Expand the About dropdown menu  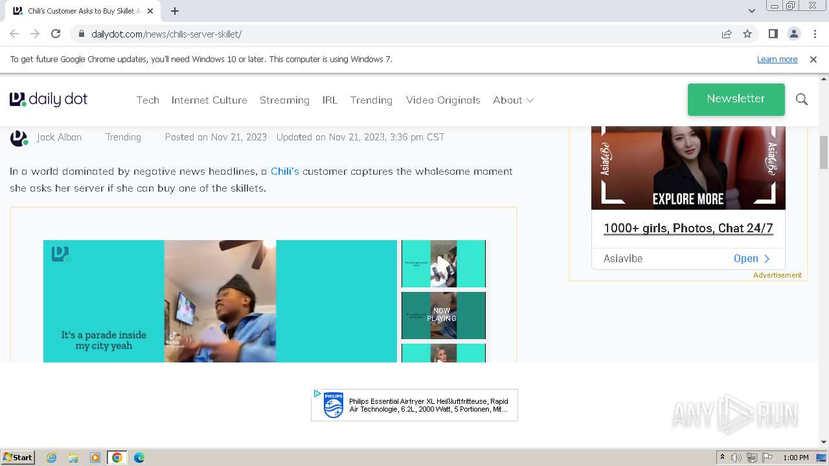click(x=513, y=100)
